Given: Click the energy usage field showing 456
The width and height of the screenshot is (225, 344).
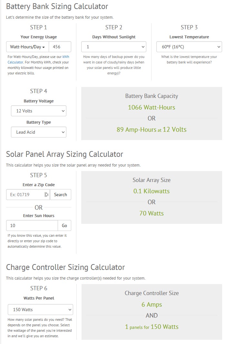Looking at the screenshot, I should [x=60, y=47].
